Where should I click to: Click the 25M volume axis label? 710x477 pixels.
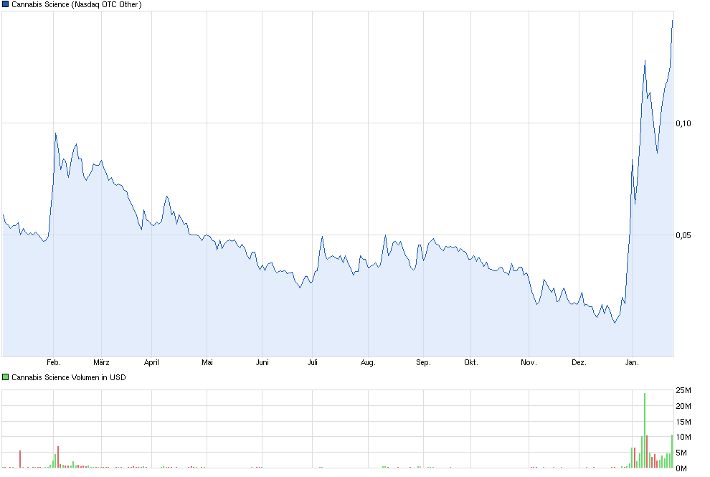(x=683, y=390)
